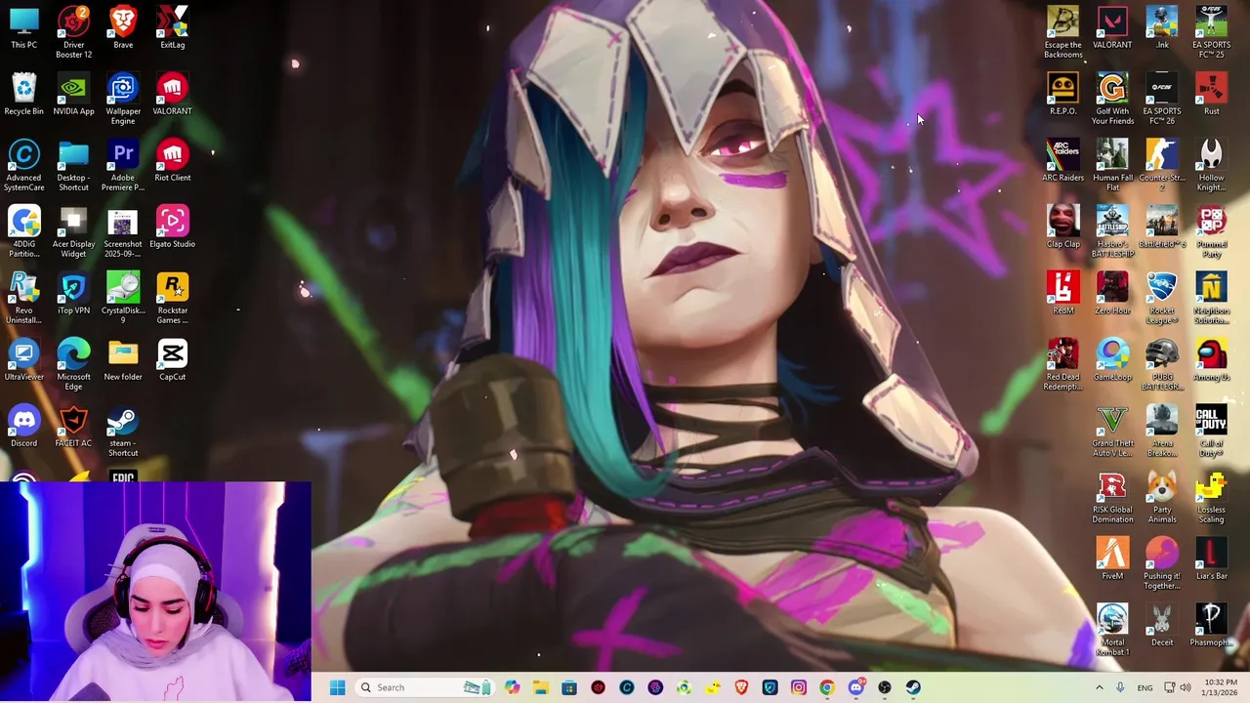Open File Explorer from the taskbar
Image resolution: width=1250 pixels, height=703 pixels.
(x=541, y=687)
